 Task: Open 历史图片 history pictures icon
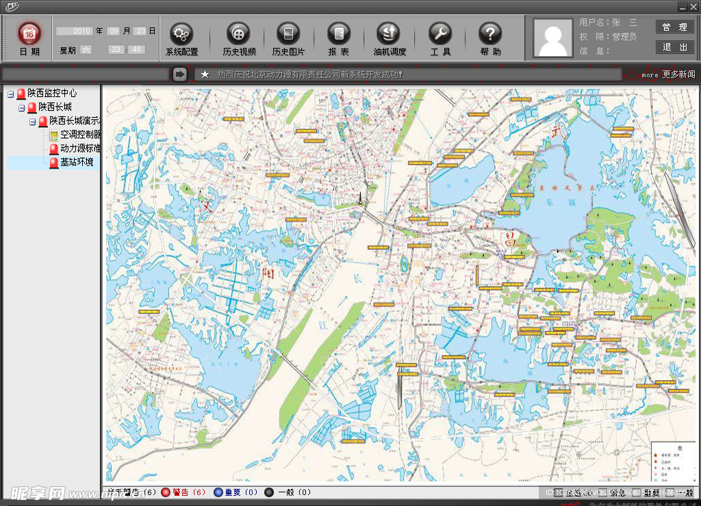tap(288, 34)
